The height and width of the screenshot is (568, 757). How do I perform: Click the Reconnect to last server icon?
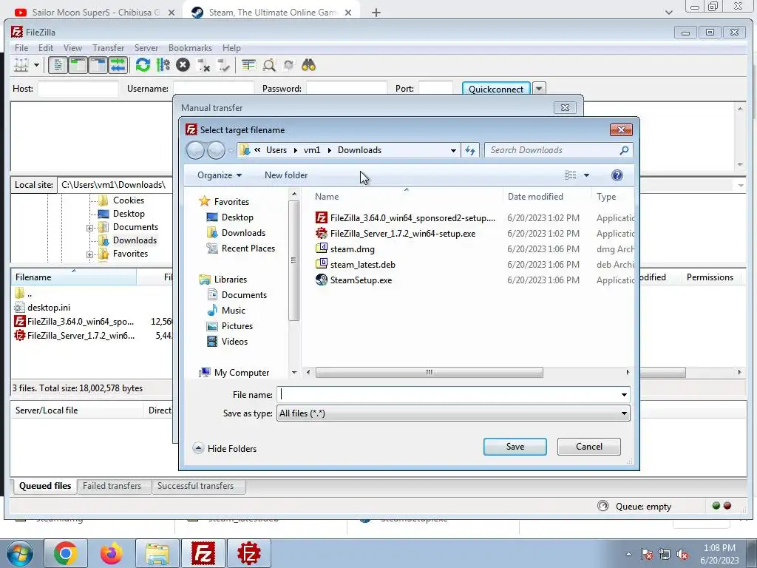click(x=223, y=65)
